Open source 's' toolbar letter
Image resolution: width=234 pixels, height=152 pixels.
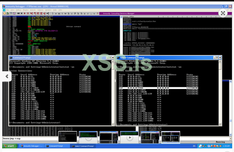click(94, 13)
